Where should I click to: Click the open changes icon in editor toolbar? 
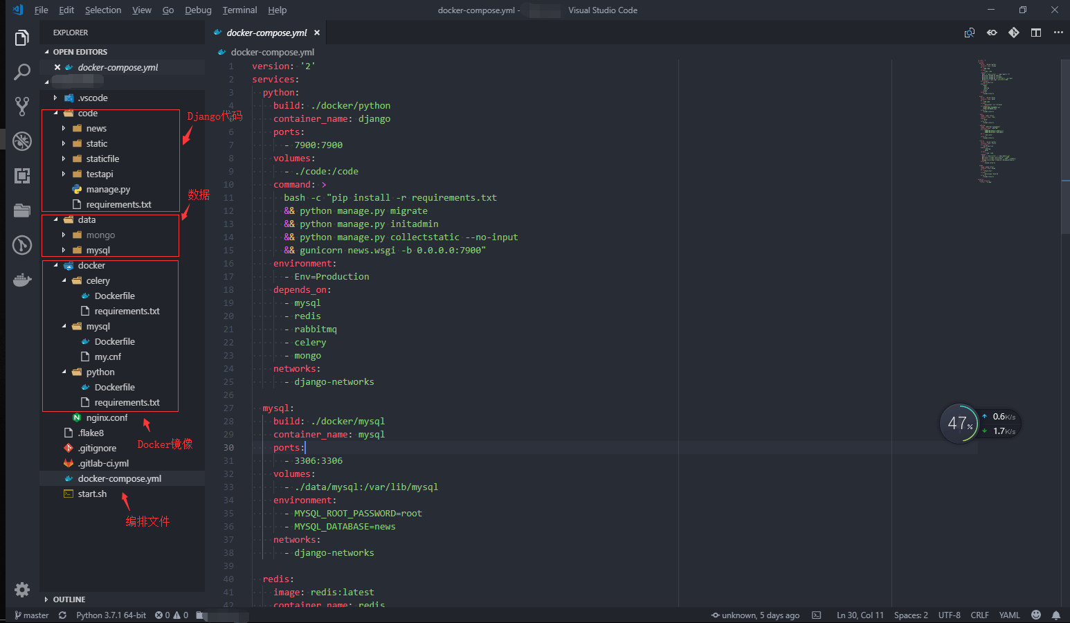point(970,33)
